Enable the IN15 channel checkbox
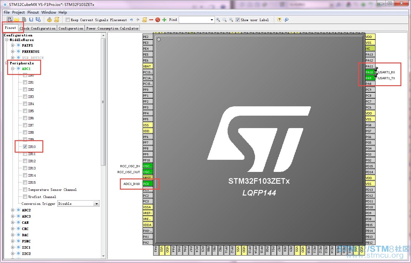The height and width of the screenshot is (263, 411). click(x=25, y=182)
